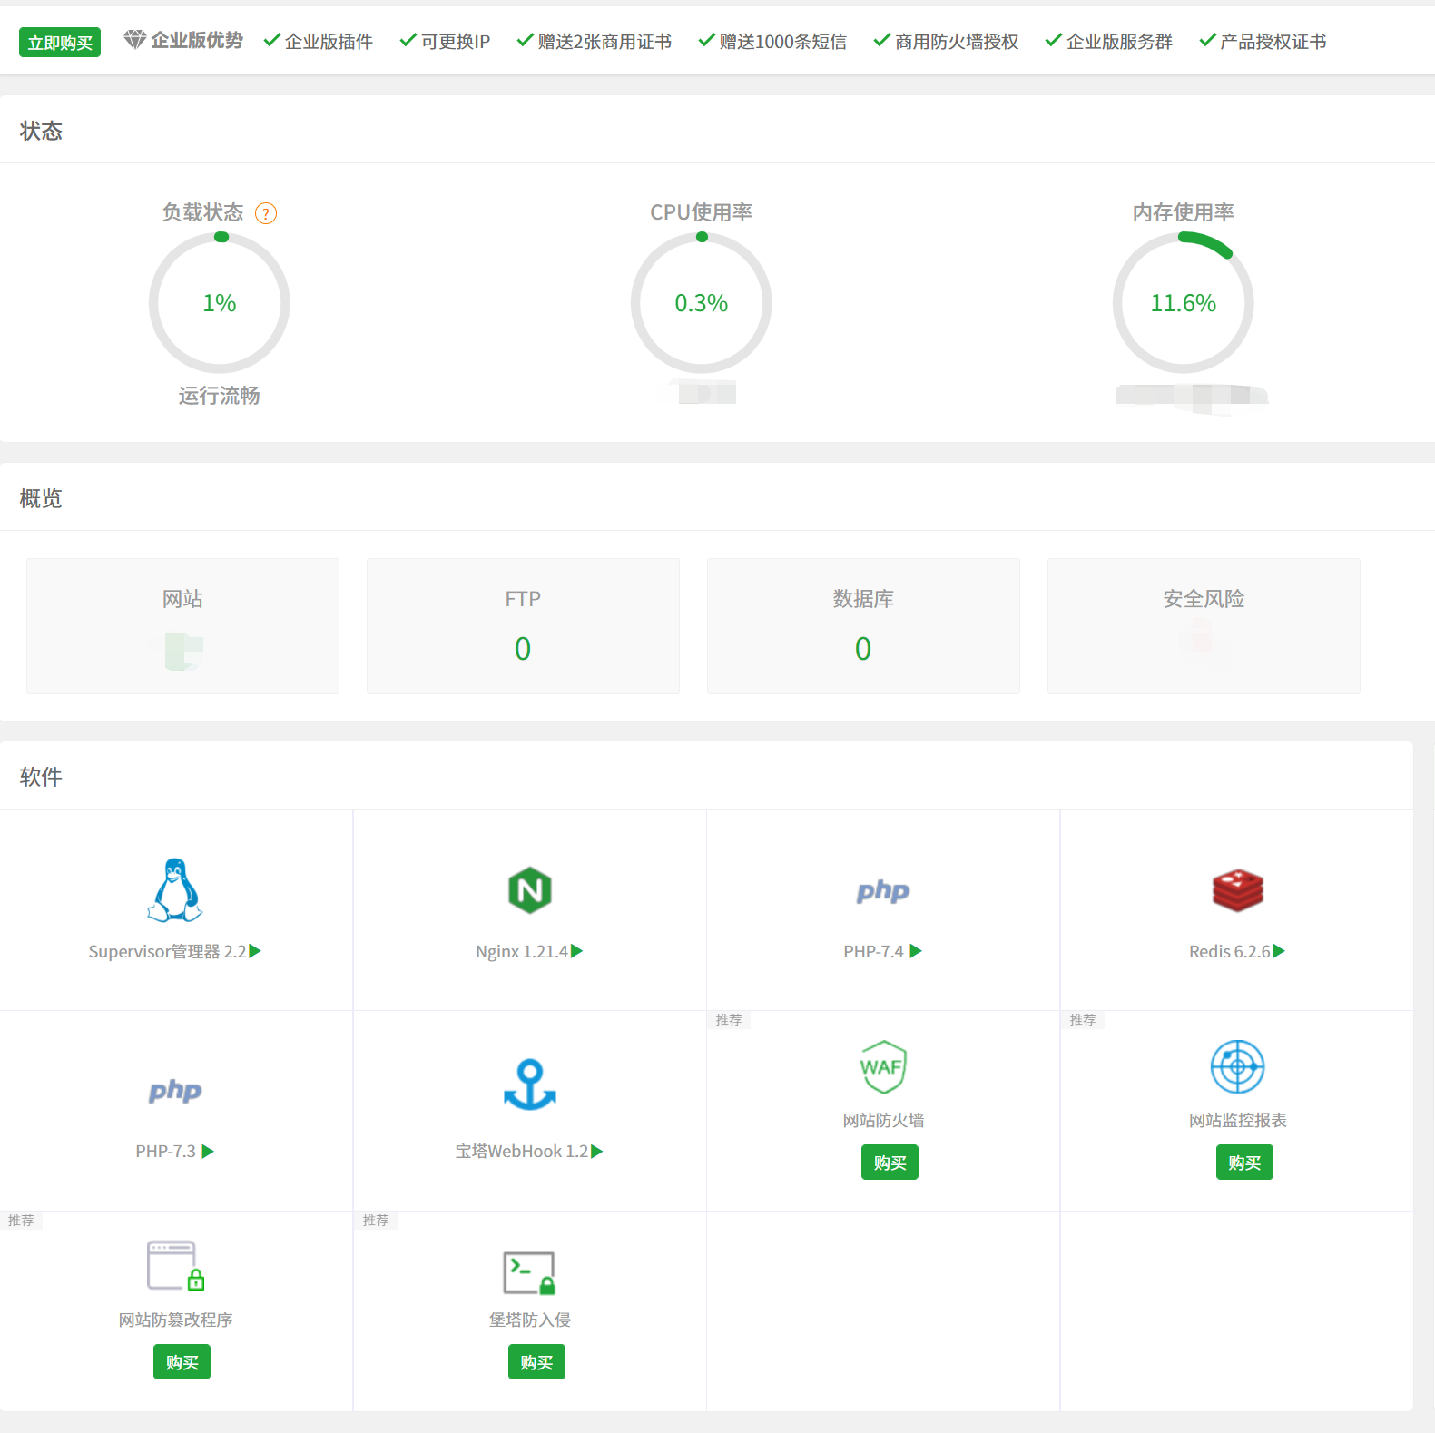1435x1433 pixels.
Task: Open 宝塔WebHook 1.2 link
Action: click(x=522, y=1151)
